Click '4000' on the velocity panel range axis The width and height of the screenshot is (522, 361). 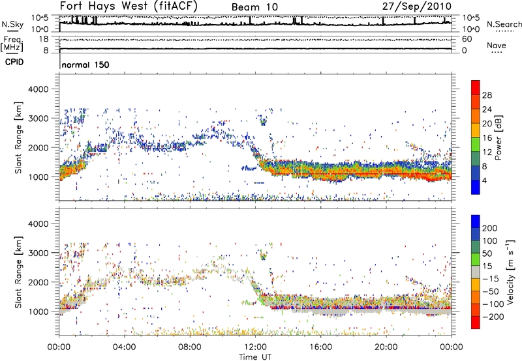pos(38,224)
